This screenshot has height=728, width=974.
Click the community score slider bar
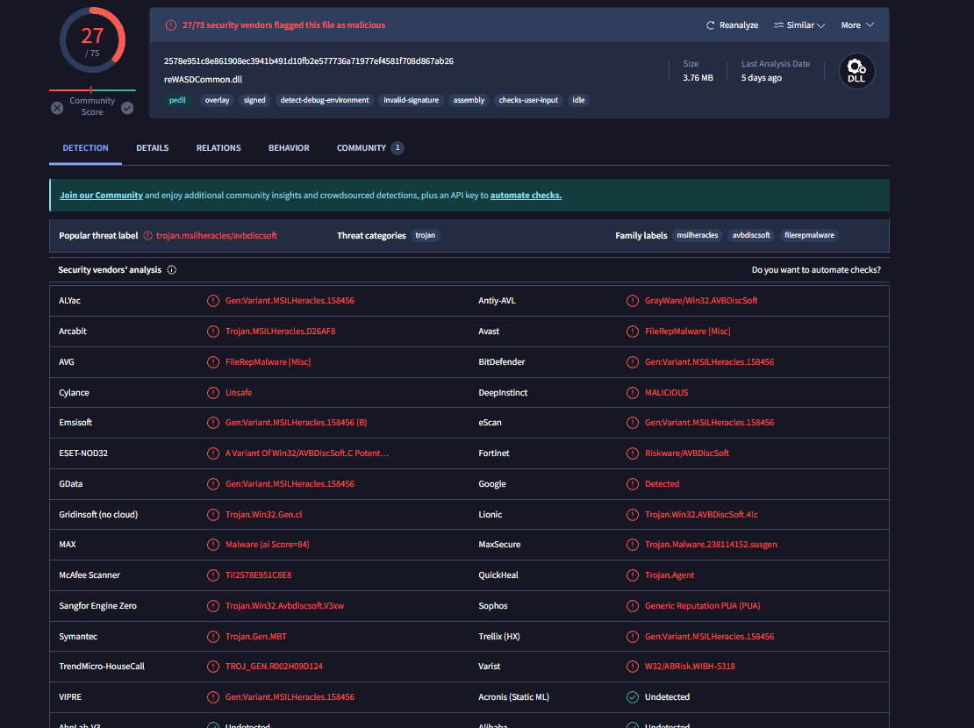tap(92, 90)
